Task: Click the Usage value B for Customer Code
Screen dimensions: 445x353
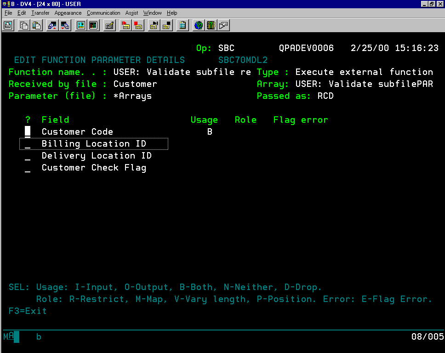Action: 210,131
